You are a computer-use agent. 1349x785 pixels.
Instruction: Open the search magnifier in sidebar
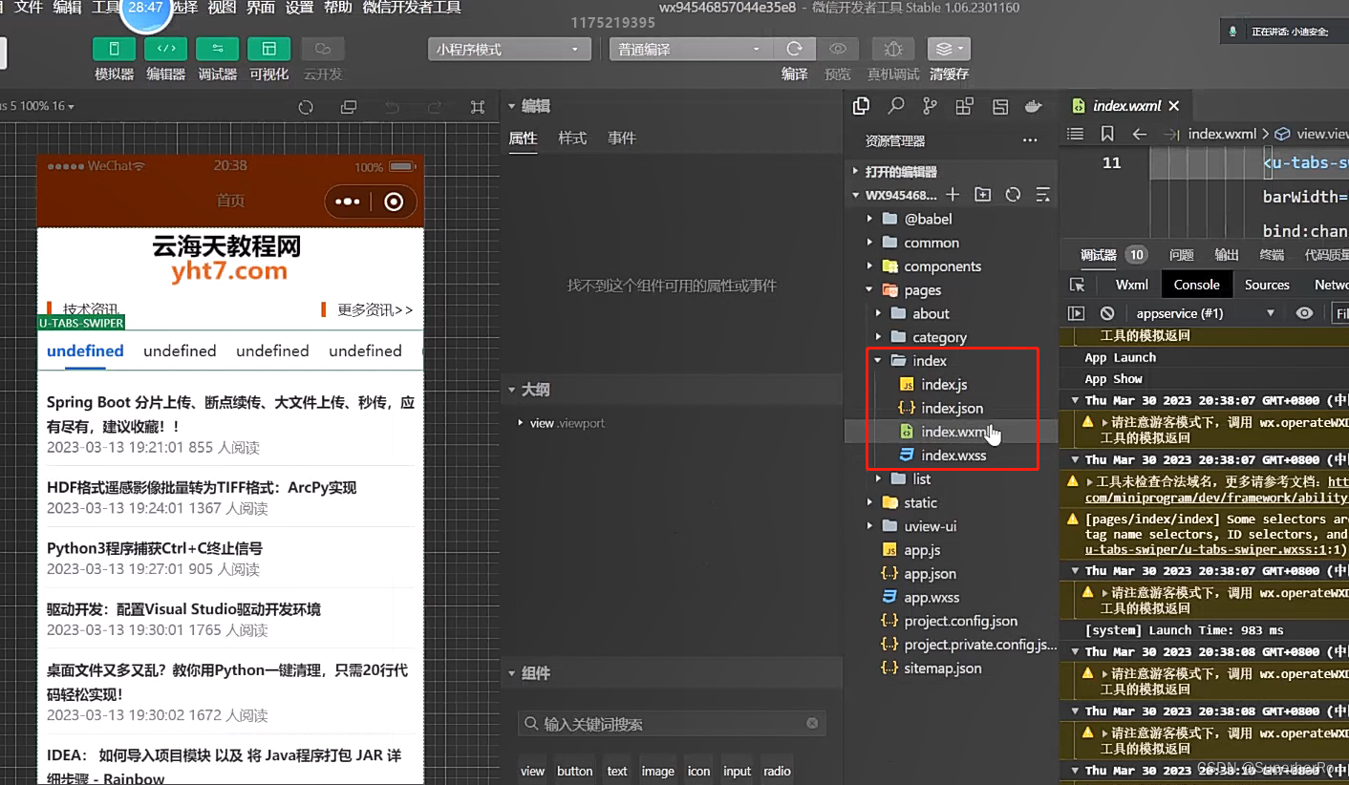[896, 106]
